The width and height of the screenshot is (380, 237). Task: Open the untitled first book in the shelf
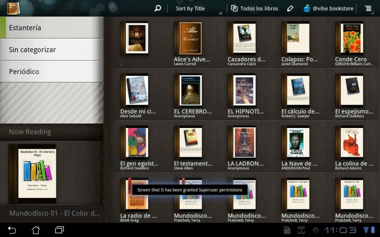pyautogui.click(x=135, y=39)
